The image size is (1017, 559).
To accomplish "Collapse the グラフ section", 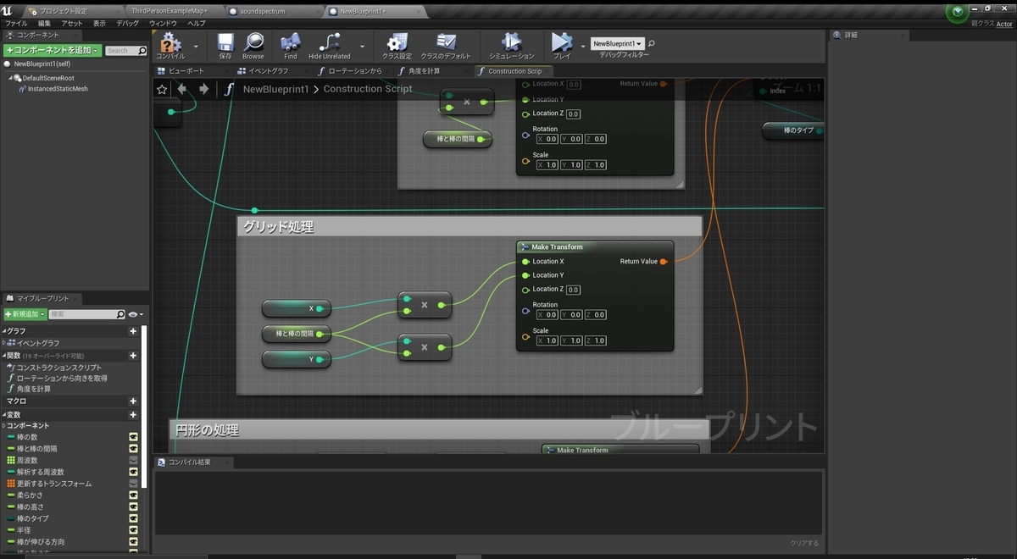I will click(3, 331).
